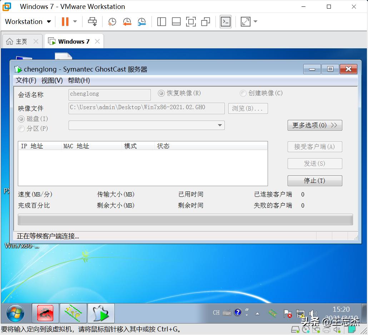Open the Ghost application from the taskbar
The height and width of the screenshot is (335, 368).
[101, 313]
